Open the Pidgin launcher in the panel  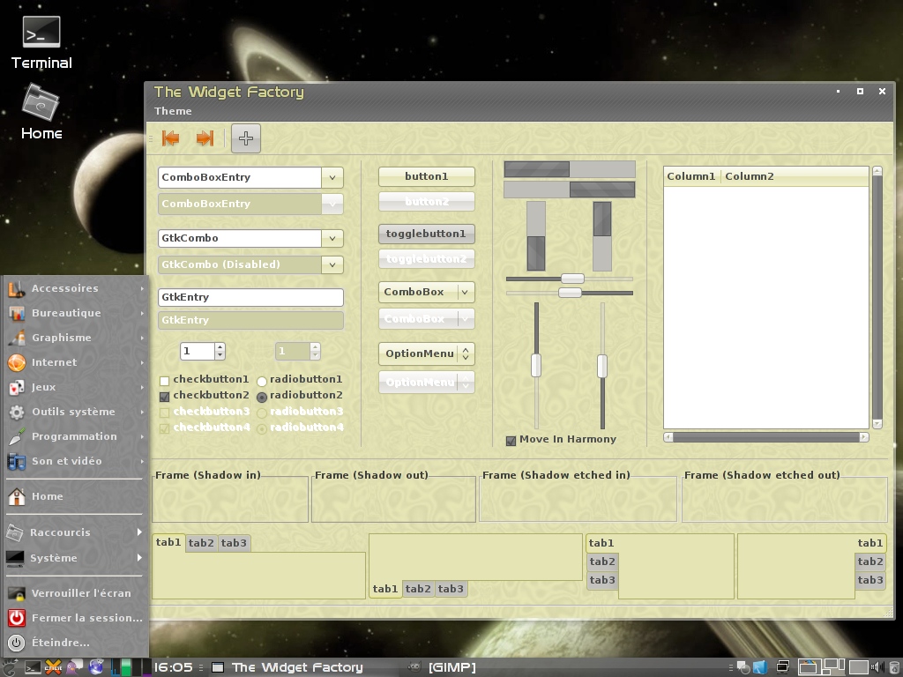(x=74, y=667)
